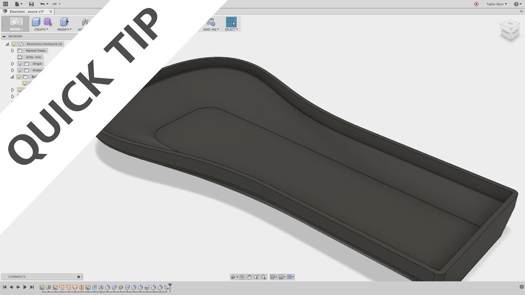Select the Zoom Window/Fit magnifier icon
The height and width of the screenshot is (295, 525).
click(263, 277)
